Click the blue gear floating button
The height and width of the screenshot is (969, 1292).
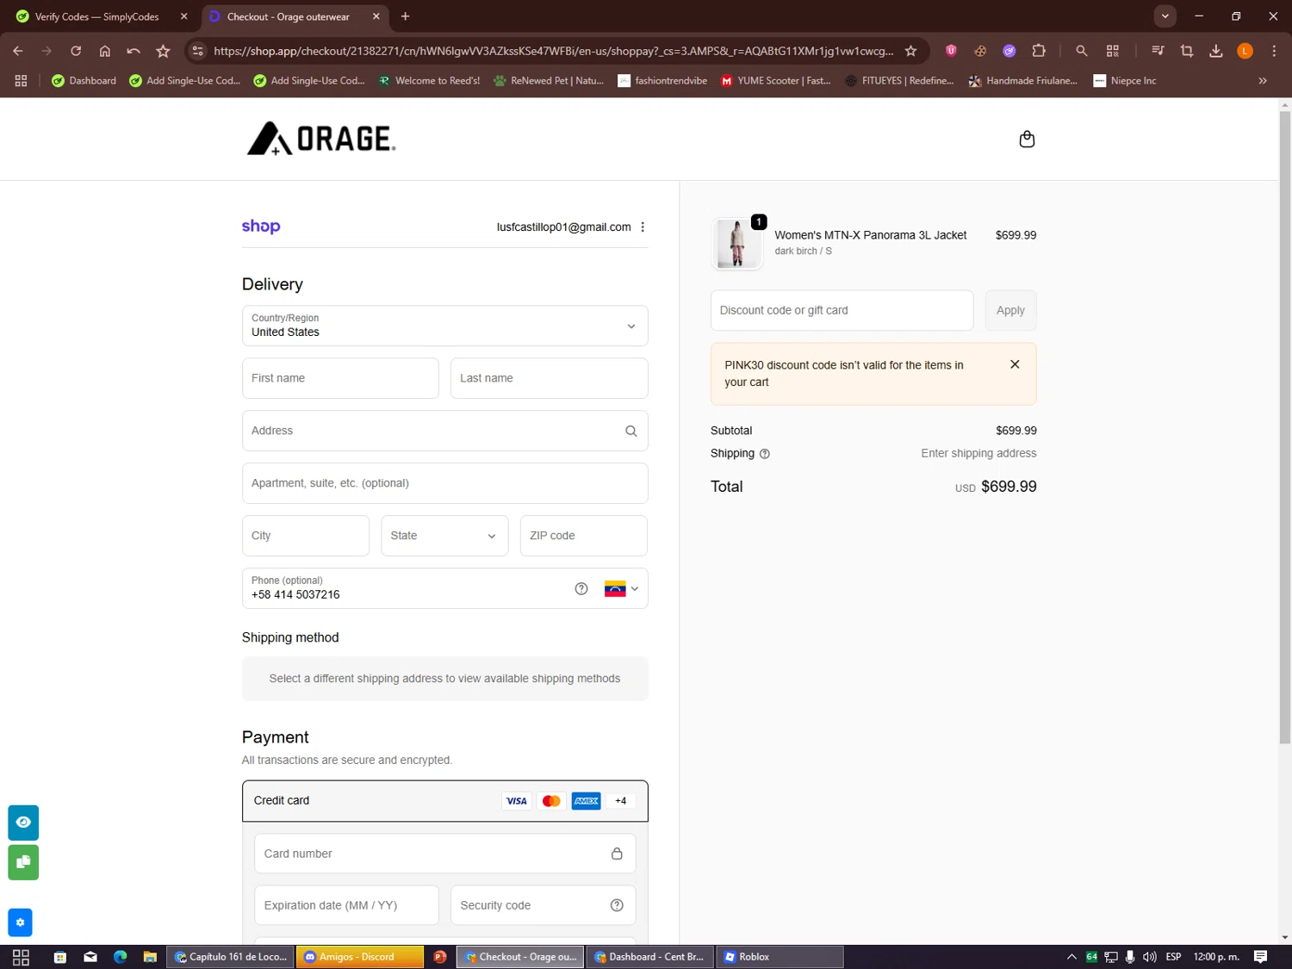pos(20,922)
